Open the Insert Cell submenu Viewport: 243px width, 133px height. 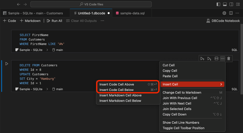pyautogui.click(x=192, y=84)
